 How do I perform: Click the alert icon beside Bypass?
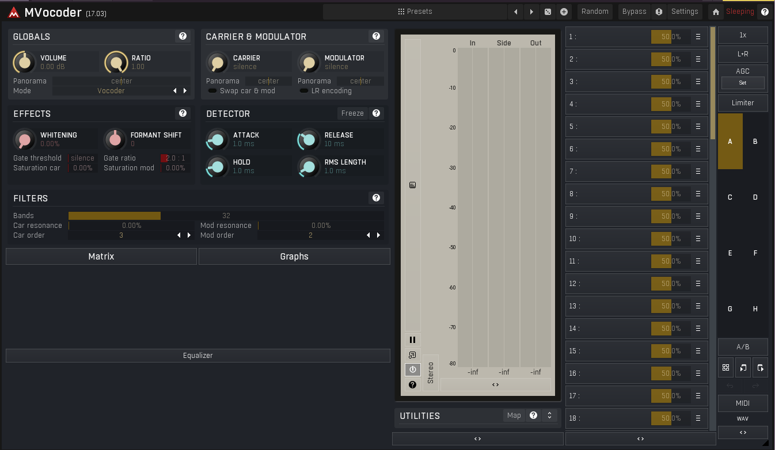(659, 12)
